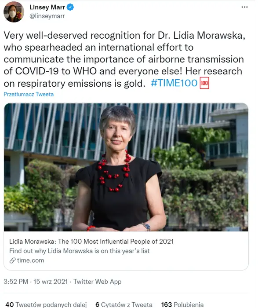Click the 15 wrz 2021 date
This screenshot has height=308, width=258.
51,282
